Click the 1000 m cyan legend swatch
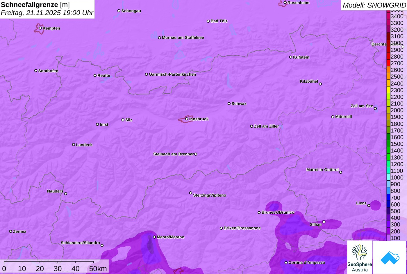 point(388,177)
